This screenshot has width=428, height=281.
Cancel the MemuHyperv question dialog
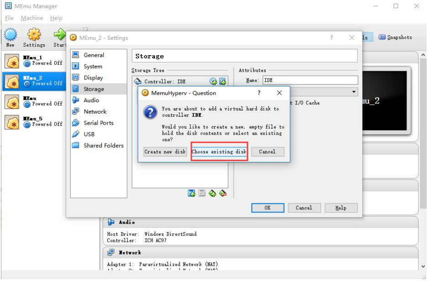click(x=267, y=152)
